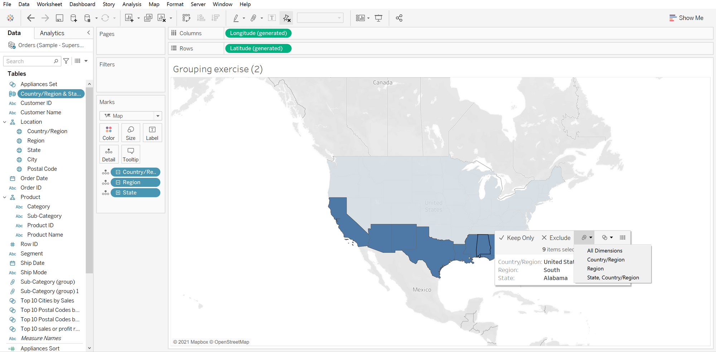716x352 pixels.
Task: Save the workbook using toolbar icon
Action: pyautogui.click(x=59, y=18)
